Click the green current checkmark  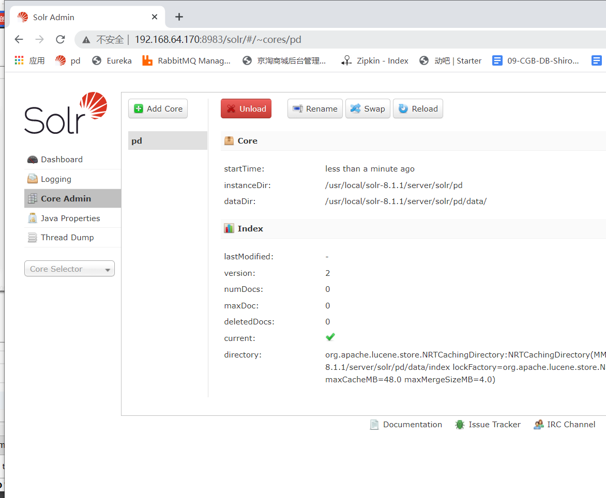click(330, 337)
